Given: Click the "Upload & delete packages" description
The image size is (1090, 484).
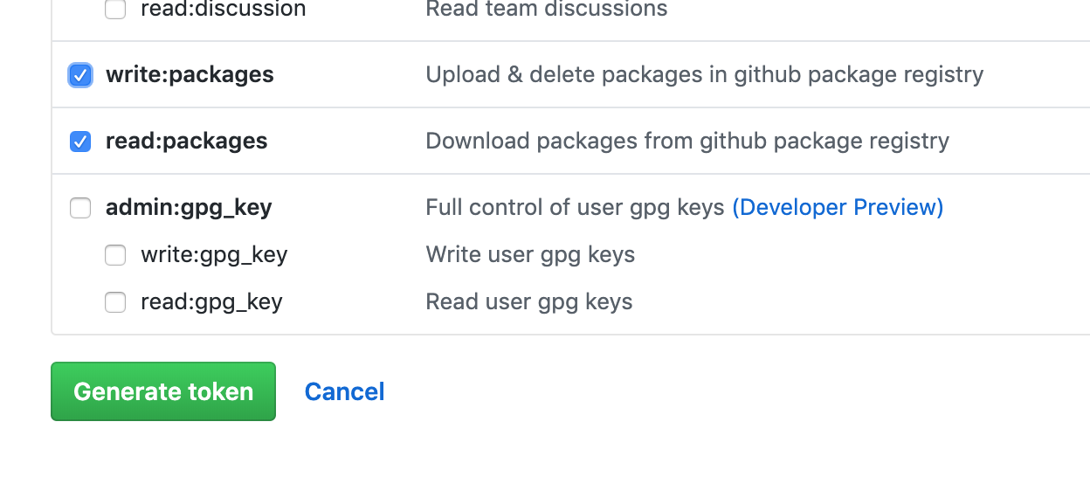Looking at the screenshot, I should point(704,75).
